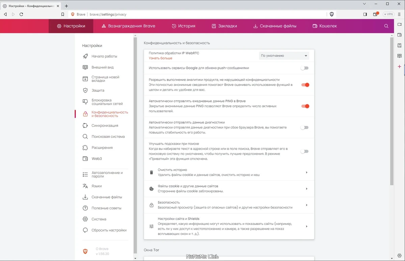This screenshot has width=405, height=261.
Task: Click the VPN button in toolbar
Action: [x=389, y=15]
